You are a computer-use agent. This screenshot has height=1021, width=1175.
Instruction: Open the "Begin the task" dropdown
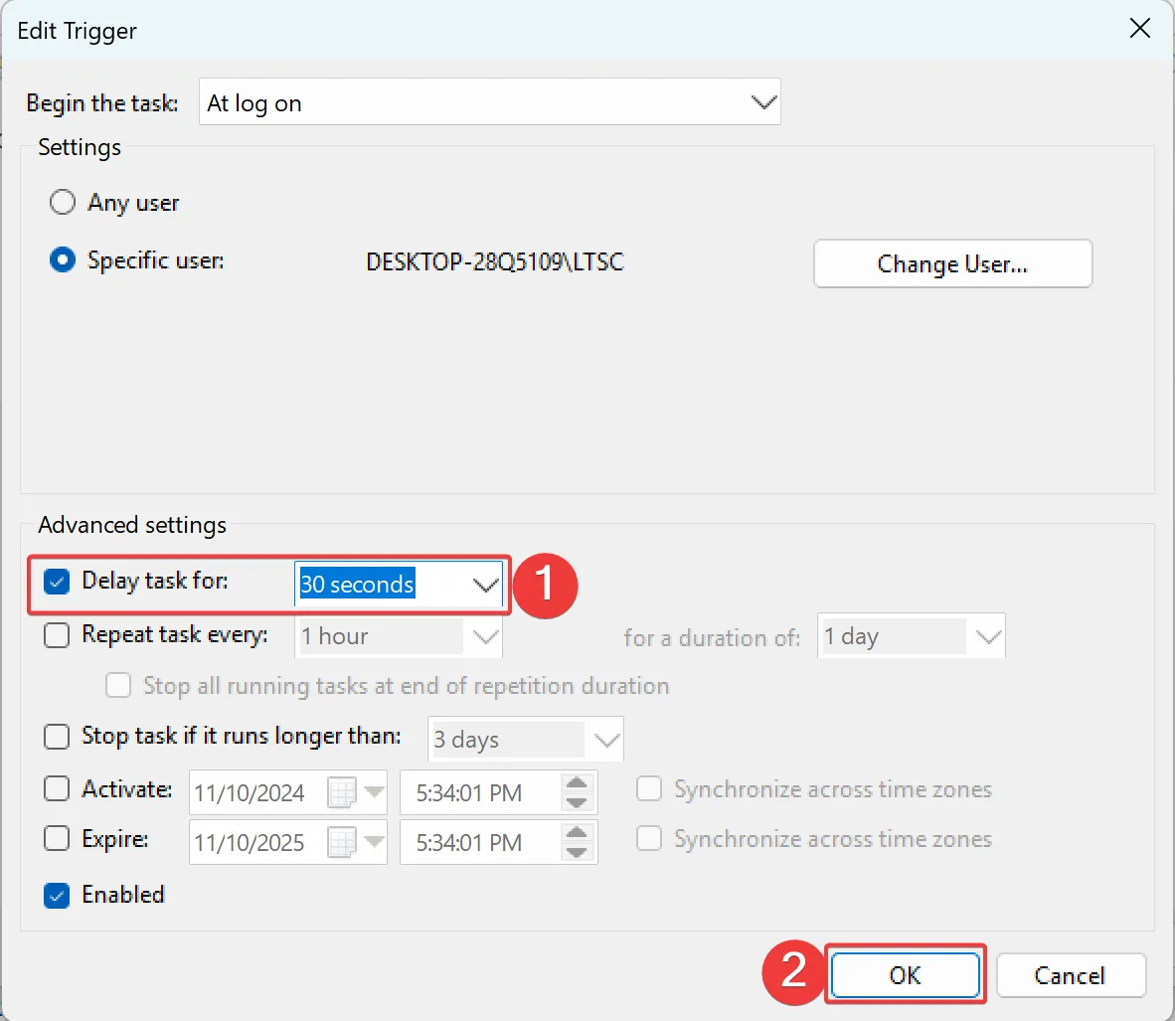pyautogui.click(x=762, y=101)
